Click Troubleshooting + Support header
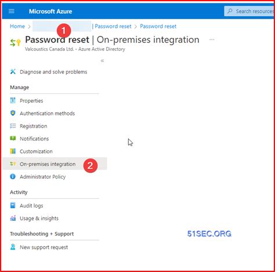Viewport: 275px width, 272px height. (x=42, y=234)
